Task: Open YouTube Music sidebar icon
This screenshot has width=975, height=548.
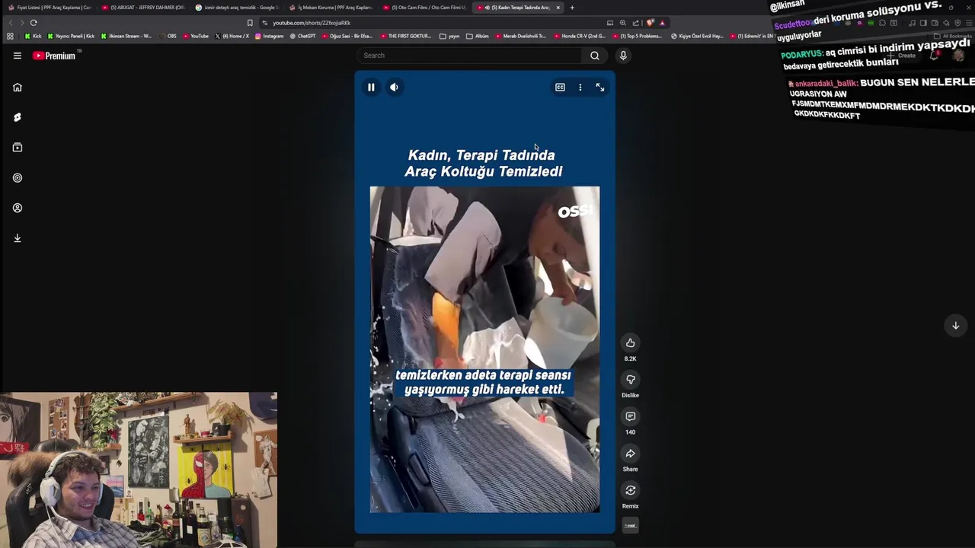Action: [17, 177]
